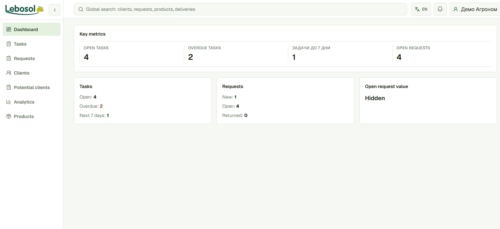Click the Requests card heading

coord(233,86)
